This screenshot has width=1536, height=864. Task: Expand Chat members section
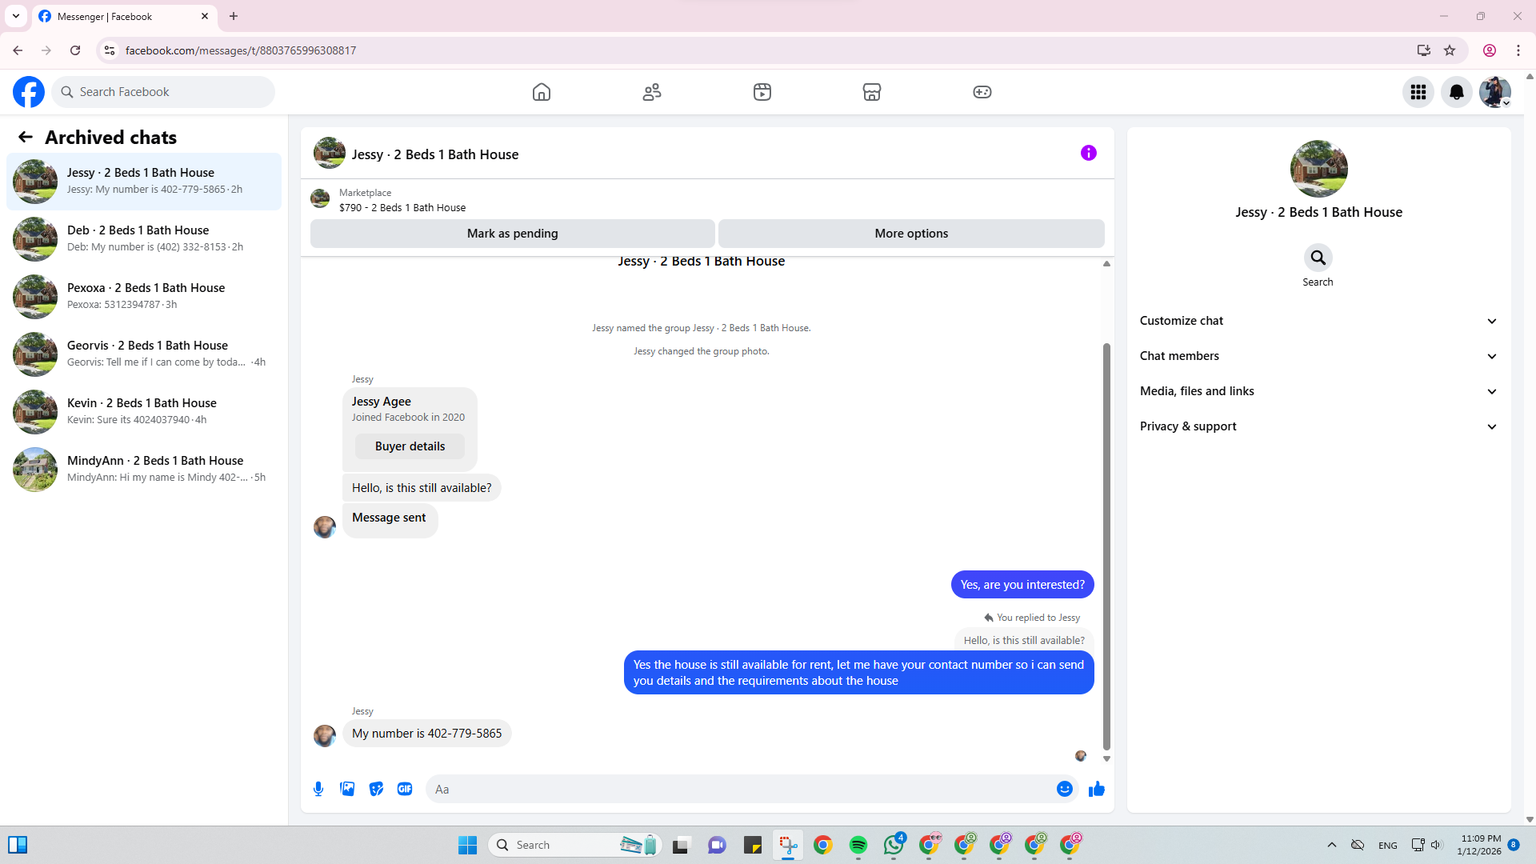(x=1318, y=356)
